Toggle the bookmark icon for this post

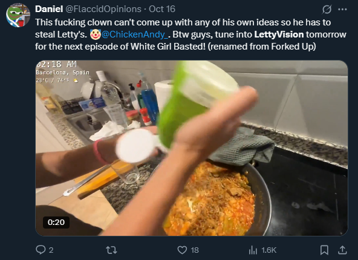pyautogui.click(x=324, y=250)
